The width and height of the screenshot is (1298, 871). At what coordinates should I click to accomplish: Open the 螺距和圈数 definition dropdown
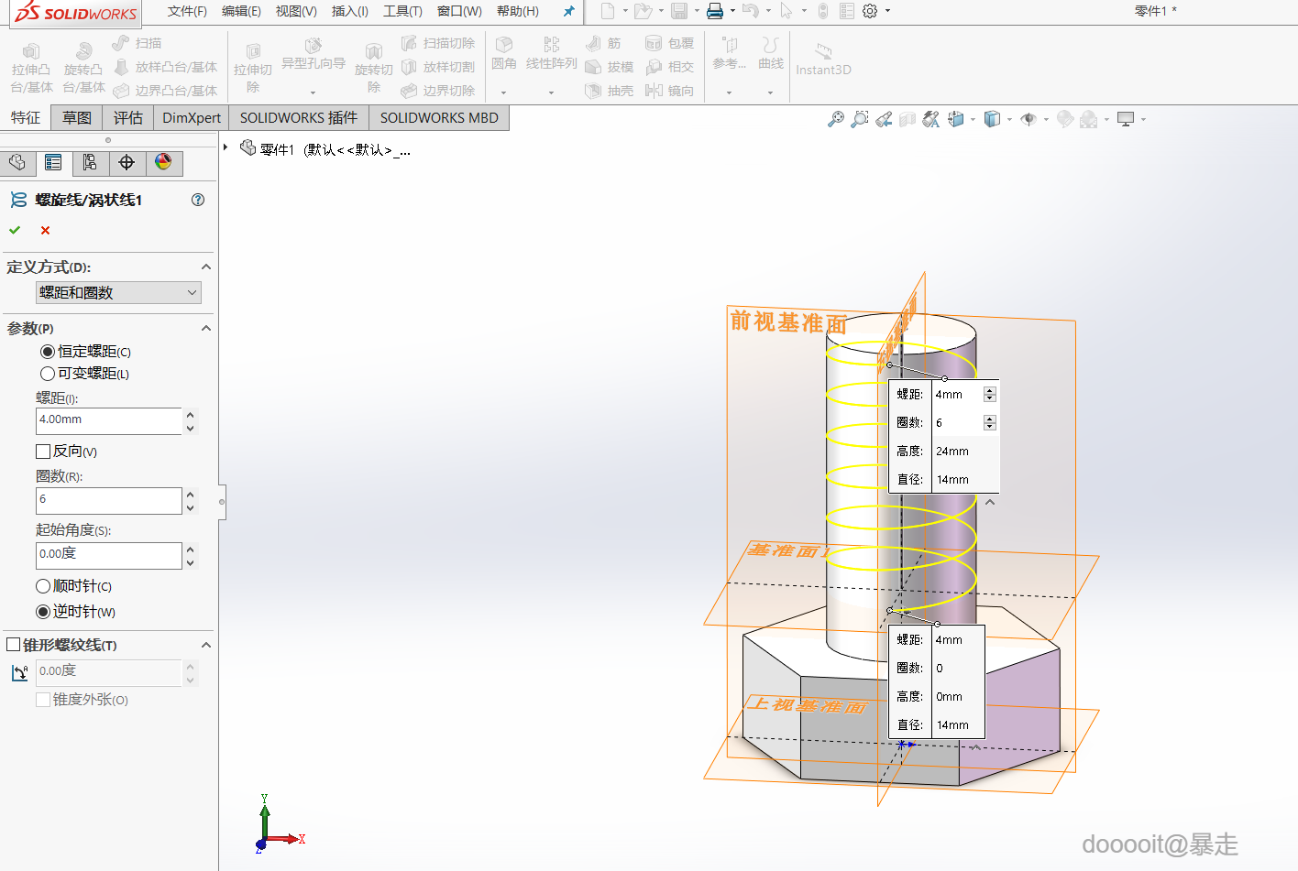click(x=118, y=292)
